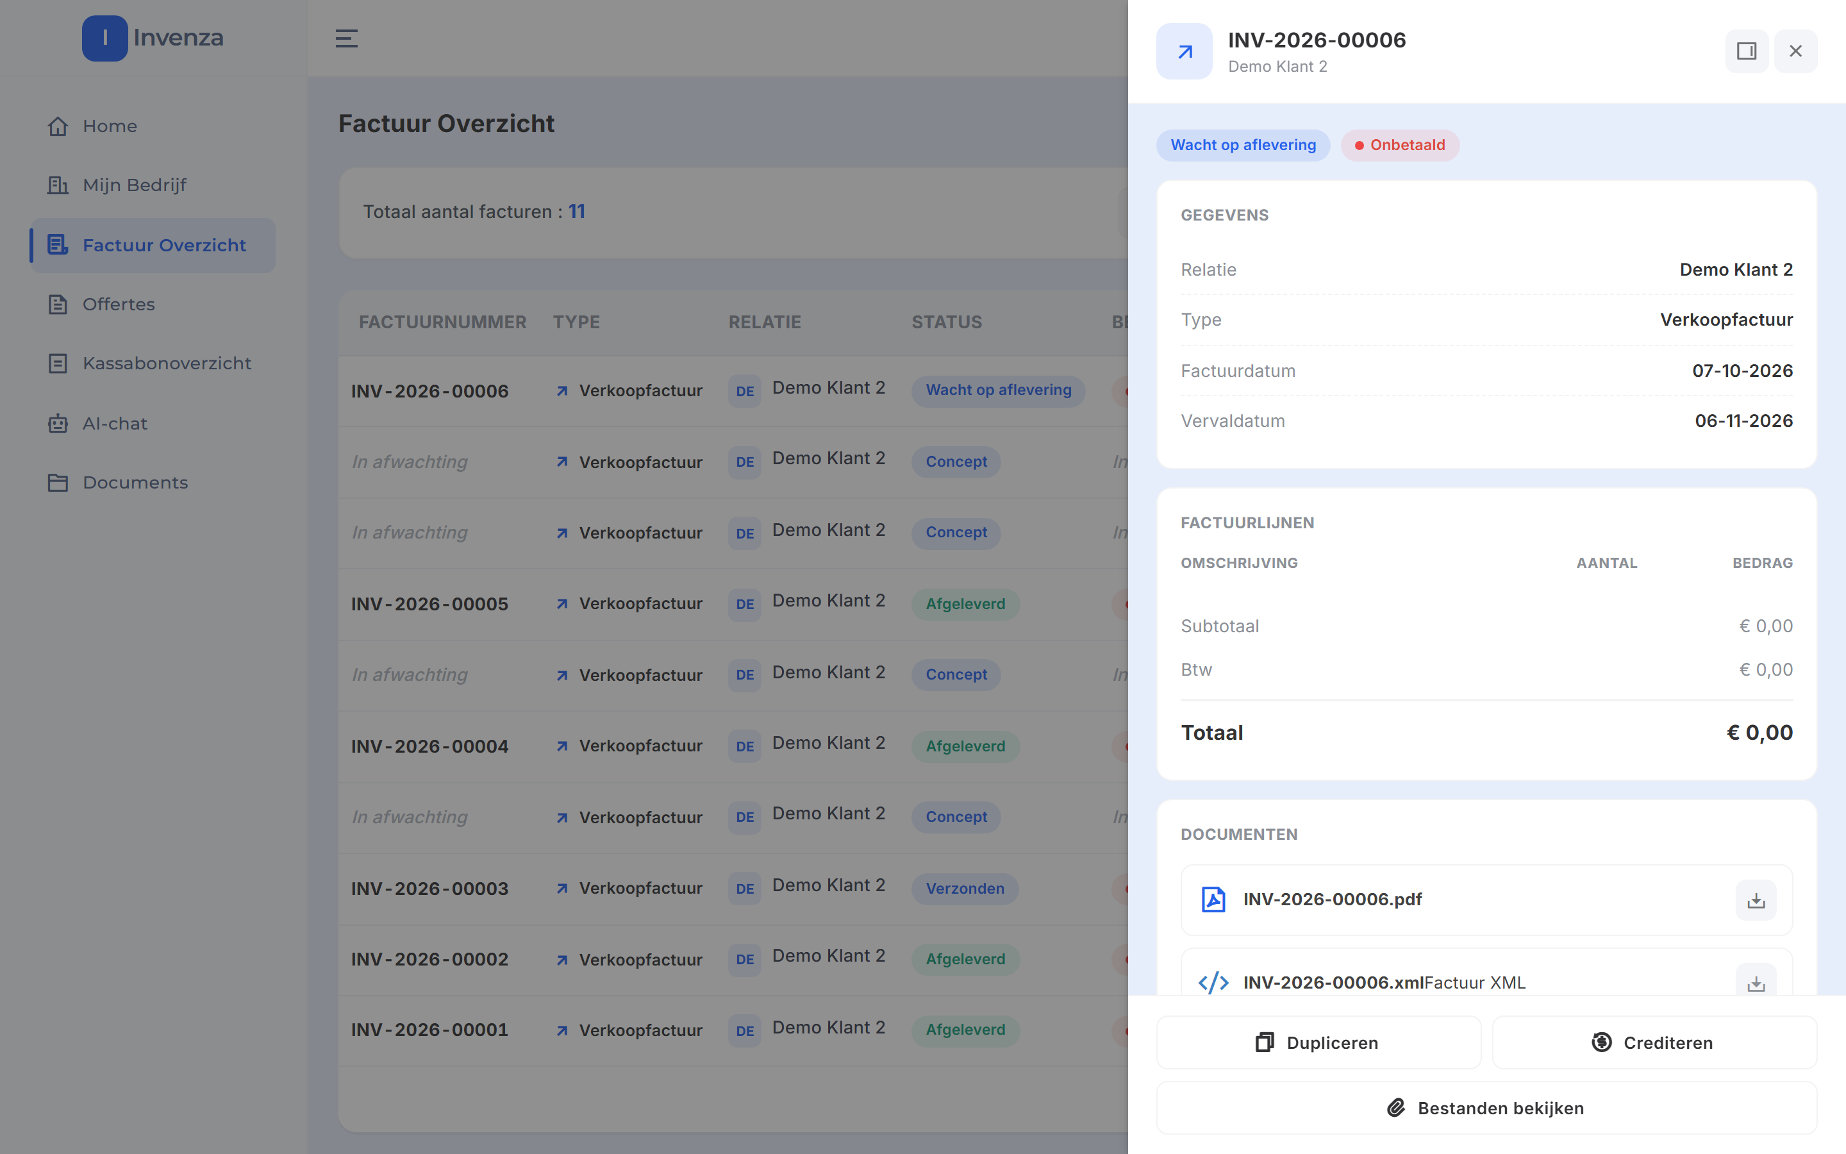This screenshot has height=1154, width=1846.
Task: Open the AI-chat page
Action: pos(153,424)
